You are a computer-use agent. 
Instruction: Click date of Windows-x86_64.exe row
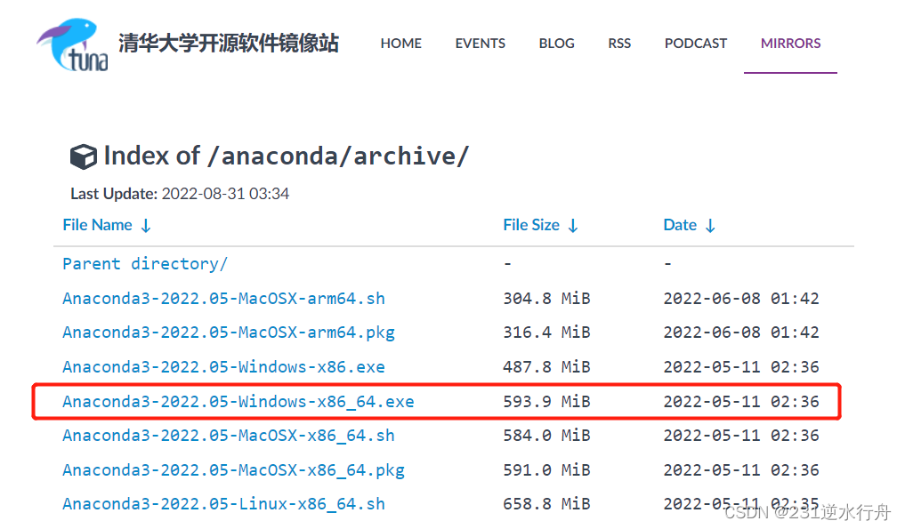[741, 402]
